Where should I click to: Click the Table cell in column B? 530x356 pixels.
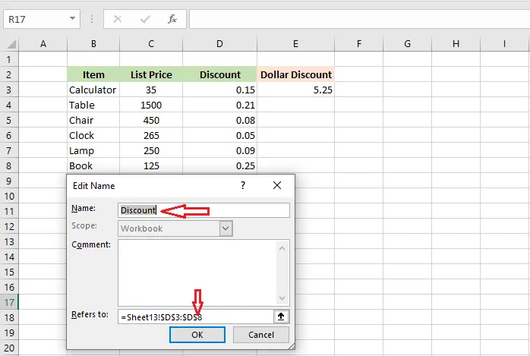coord(93,105)
